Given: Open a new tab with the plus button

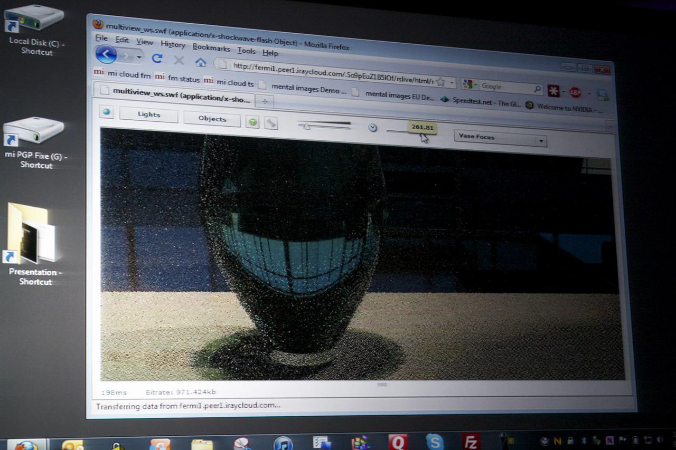Looking at the screenshot, I should coord(265,101).
